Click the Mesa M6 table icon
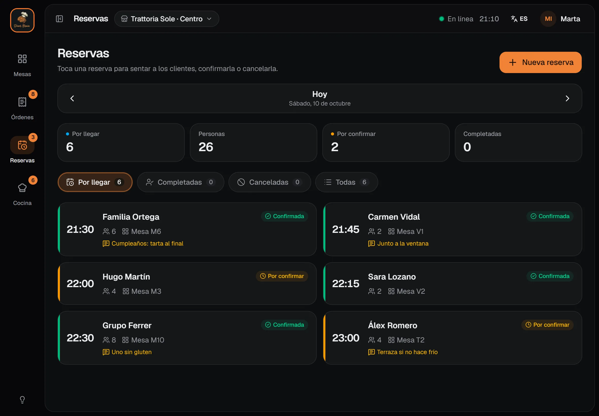The image size is (599, 416). [x=125, y=231]
